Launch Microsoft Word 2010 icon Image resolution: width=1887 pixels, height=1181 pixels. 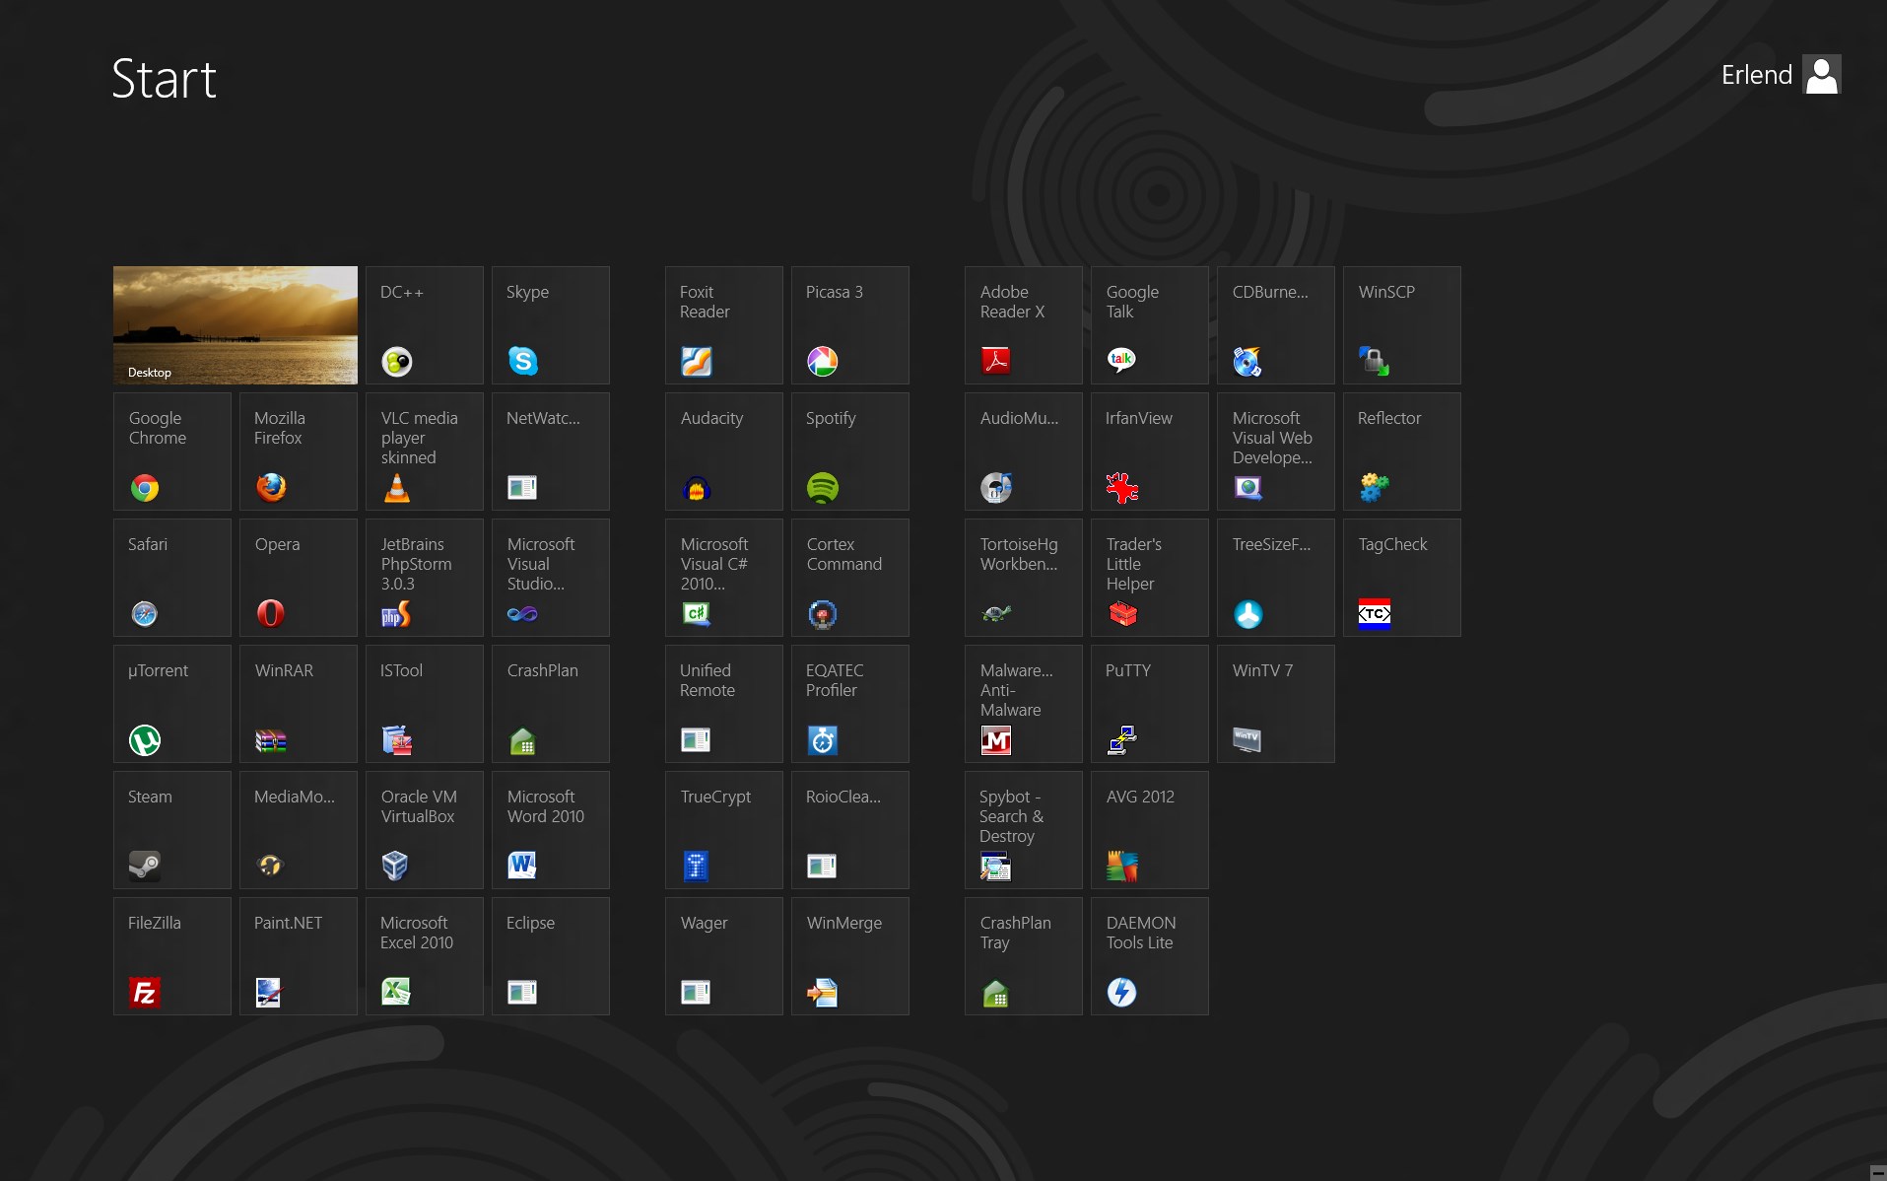(523, 867)
